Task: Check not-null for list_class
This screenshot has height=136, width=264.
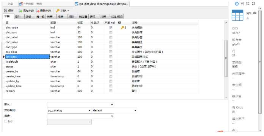Action: [x=111, y=57]
